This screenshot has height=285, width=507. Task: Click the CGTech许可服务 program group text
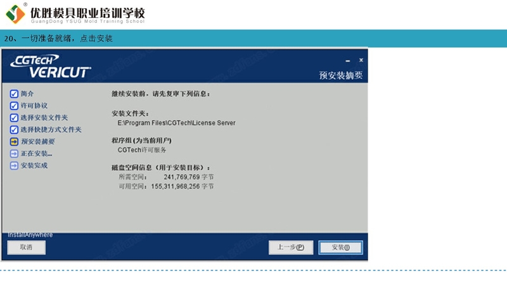tap(141, 150)
